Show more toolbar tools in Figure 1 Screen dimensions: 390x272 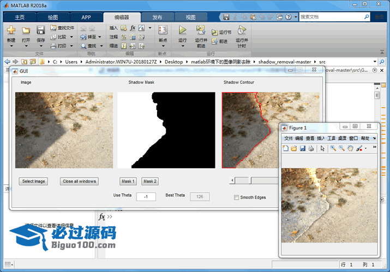click(x=374, y=147)
